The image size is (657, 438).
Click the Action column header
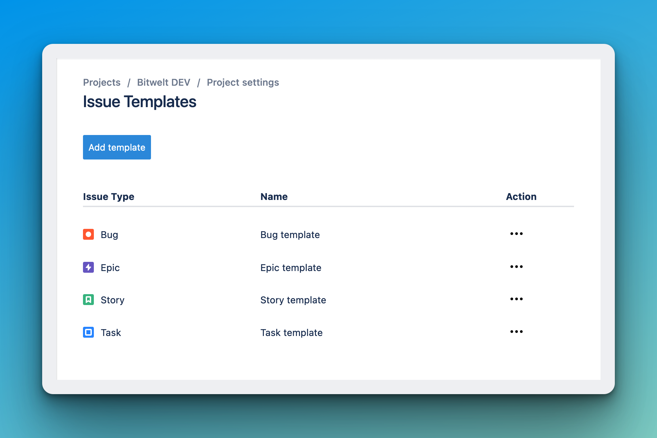(521, 197)
